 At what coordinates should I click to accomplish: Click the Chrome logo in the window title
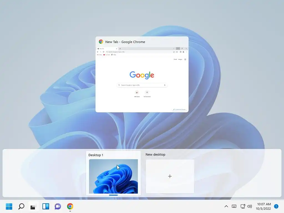click(x=101, y=42)
